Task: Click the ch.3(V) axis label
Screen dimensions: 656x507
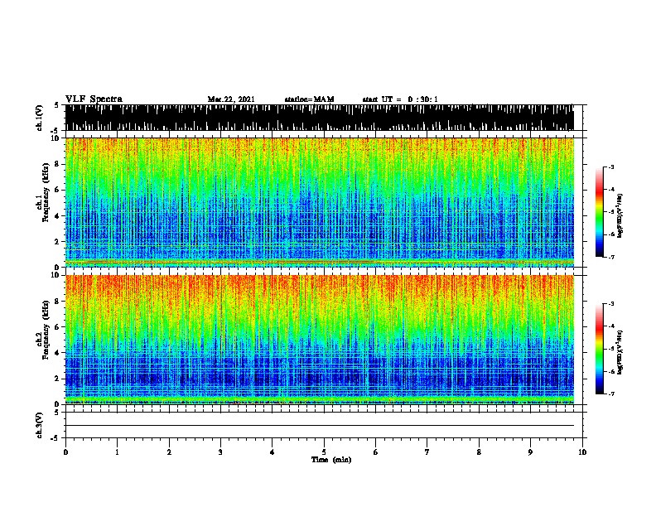Action: (40, 425)
